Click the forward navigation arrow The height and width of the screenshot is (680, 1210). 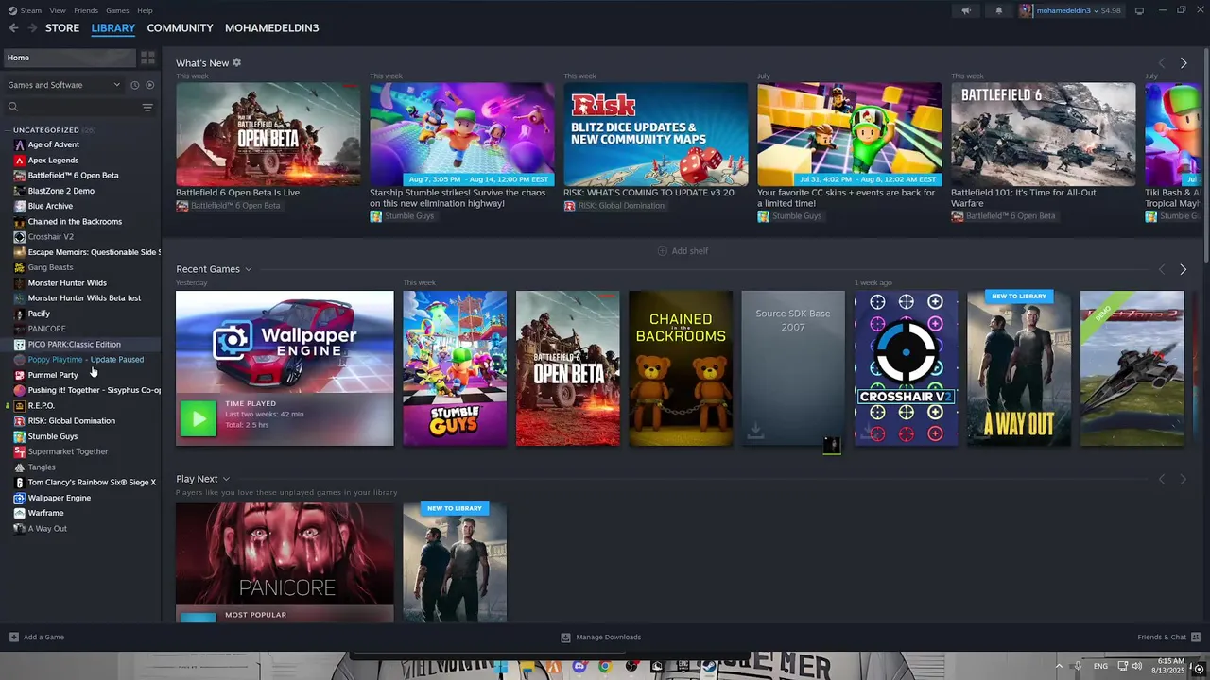coord(32,28)
